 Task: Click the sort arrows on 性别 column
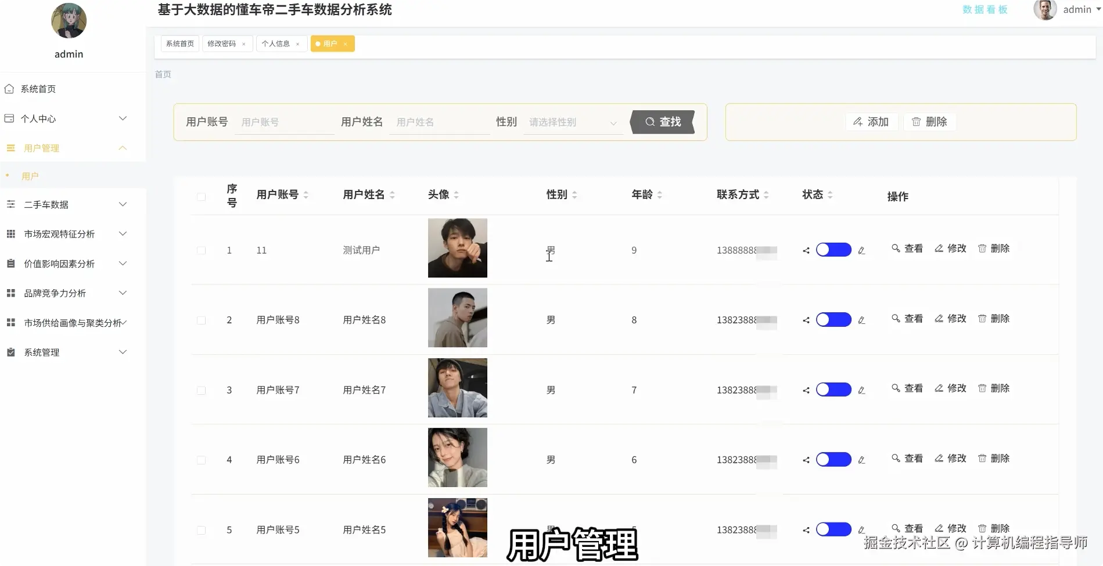(x=574, y=195)
